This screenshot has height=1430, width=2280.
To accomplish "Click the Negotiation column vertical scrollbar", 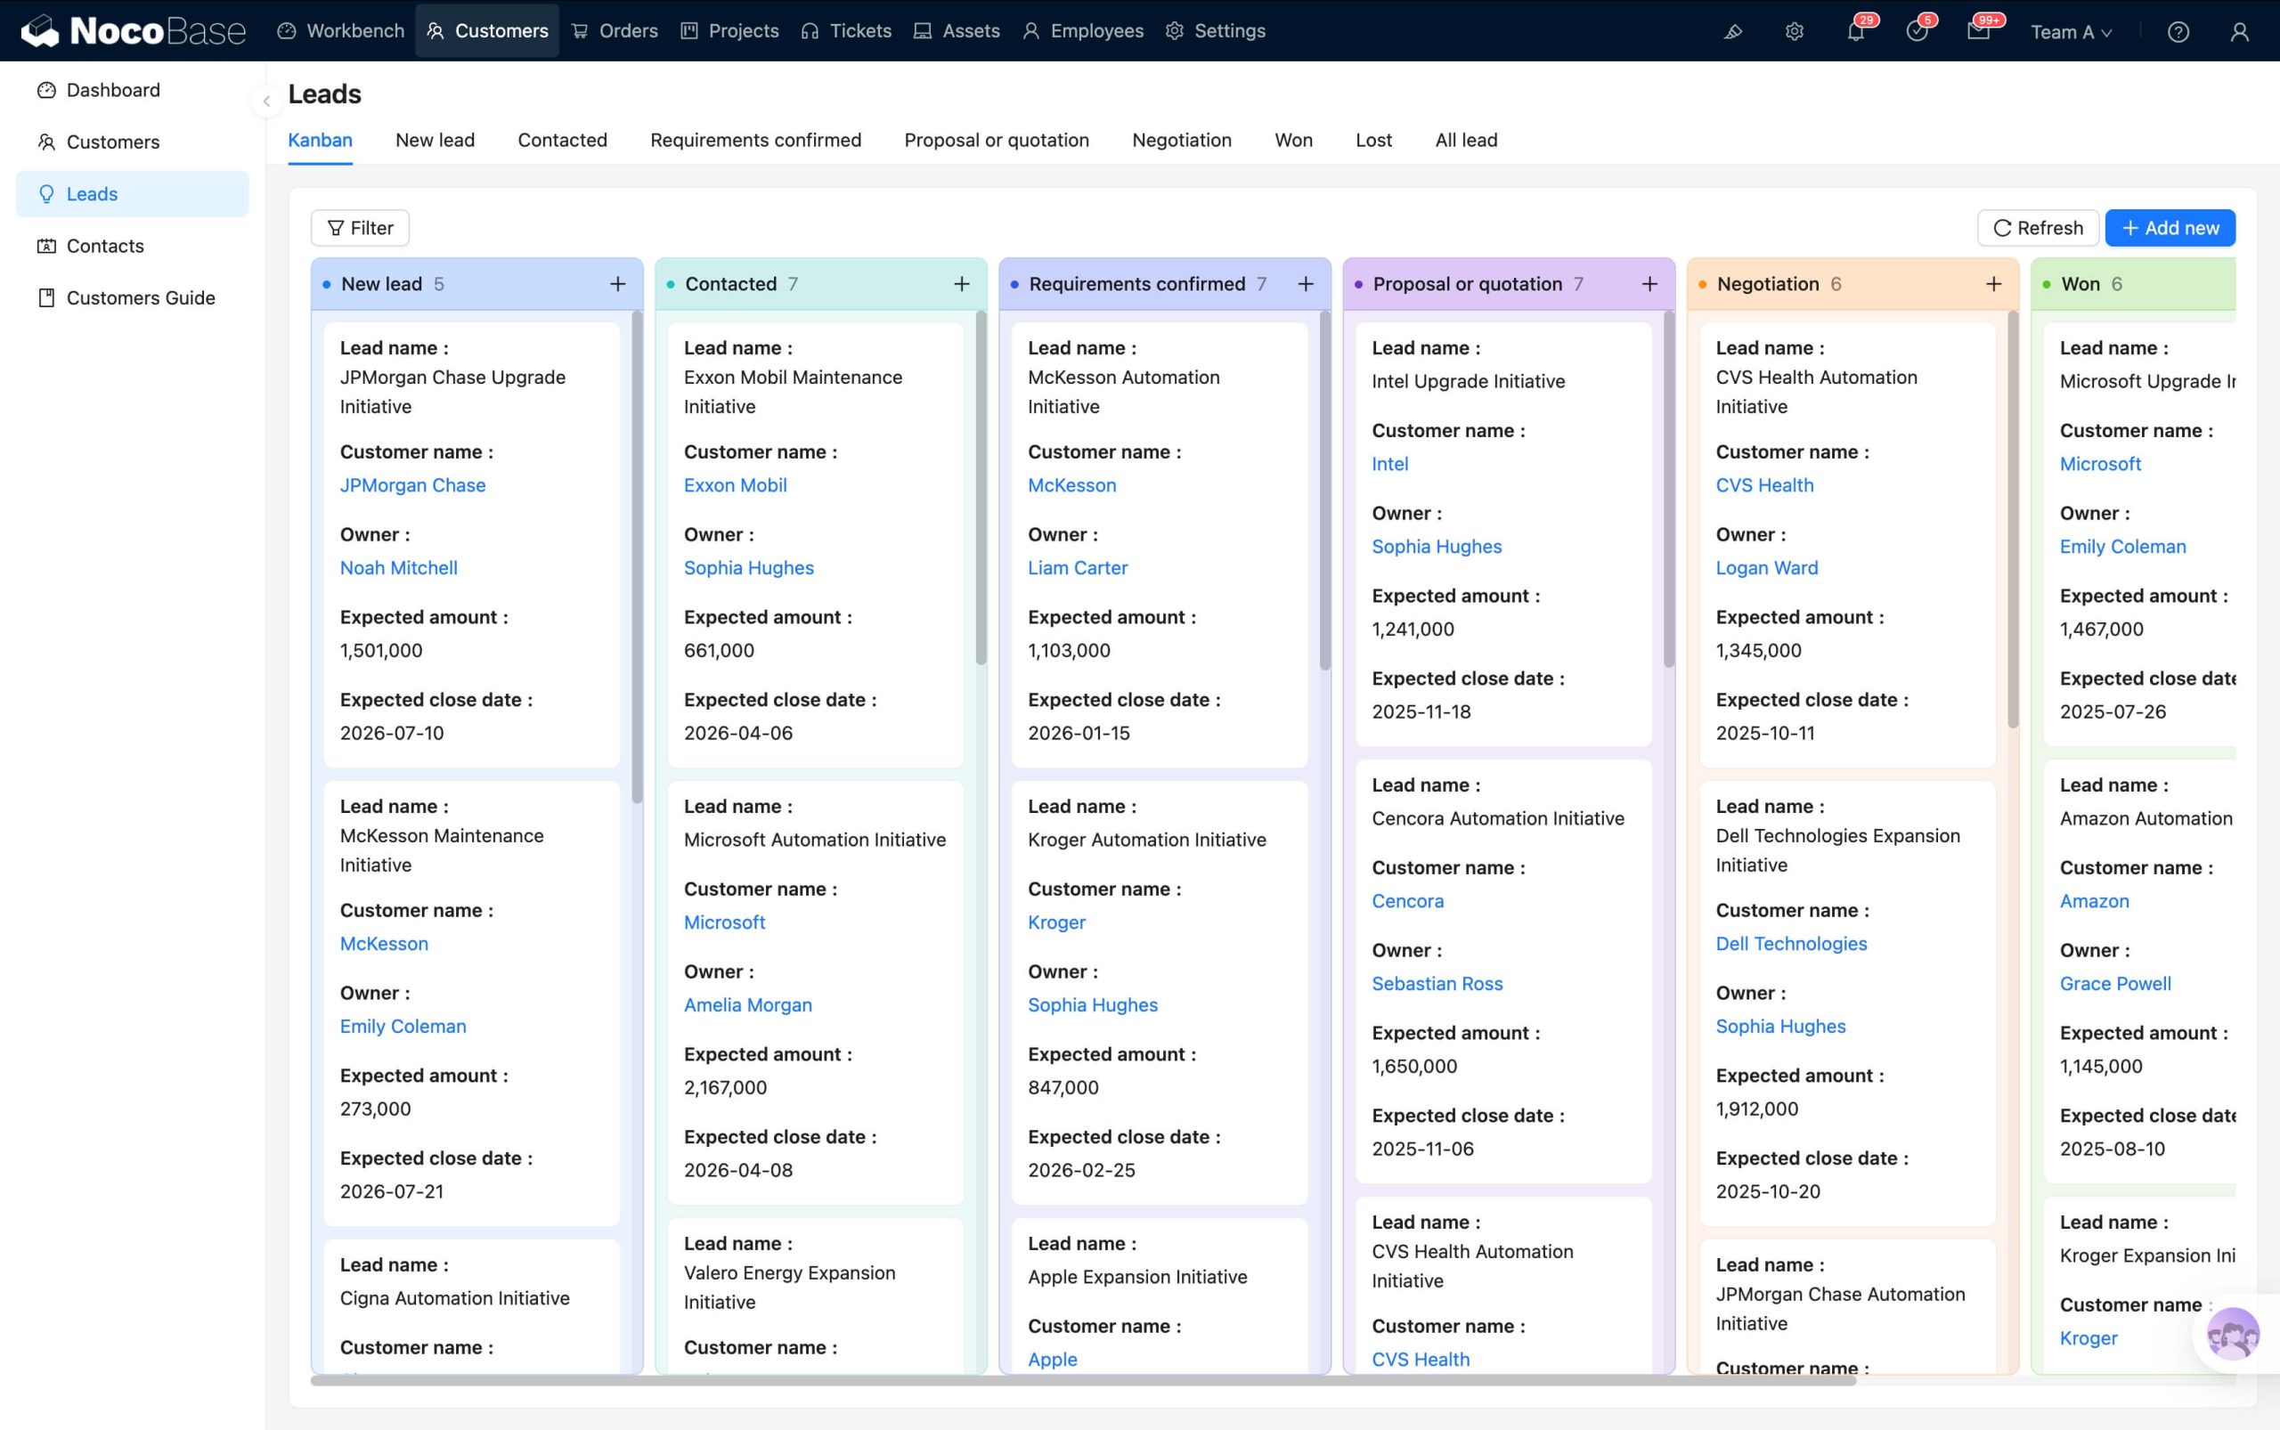I will point(2012,520).
